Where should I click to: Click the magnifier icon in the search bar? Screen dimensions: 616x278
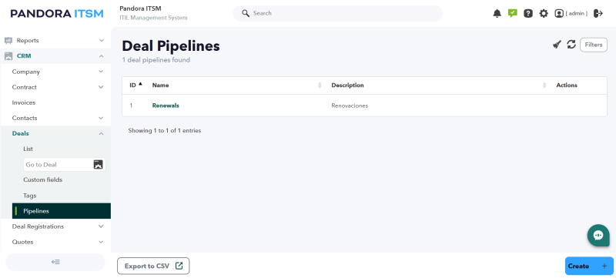[246, 13]
